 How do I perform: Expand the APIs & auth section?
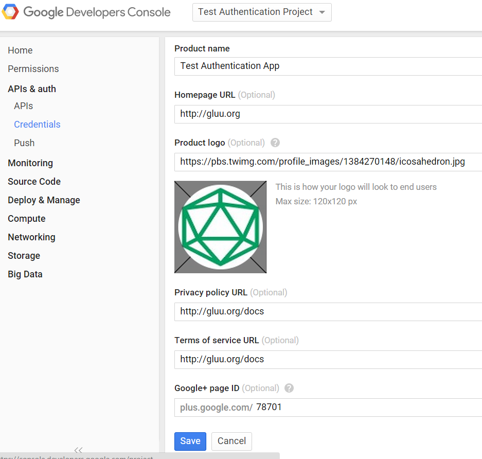pyautogui.click(x=32, y=89)
